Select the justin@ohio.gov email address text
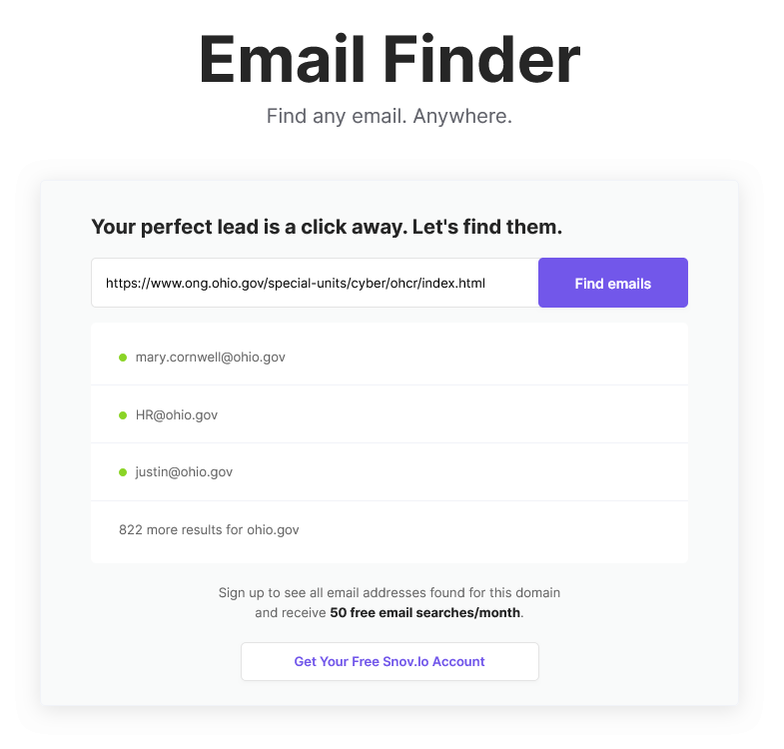The image size is (784, 749). (184, 471)
